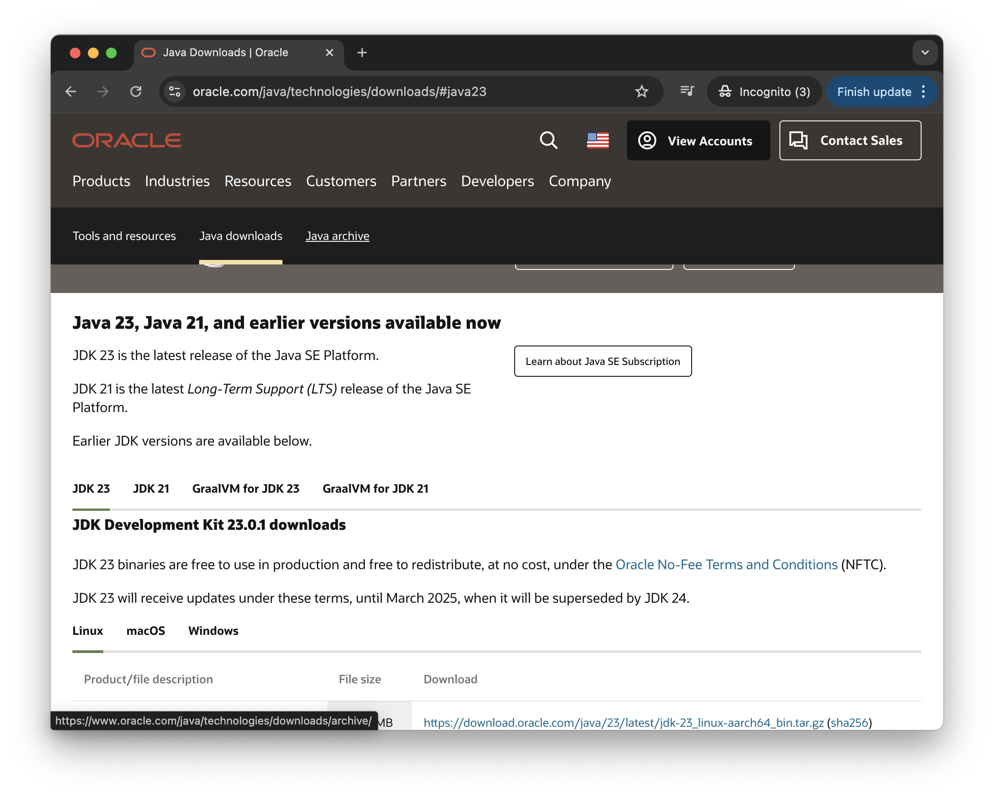994x797 pixels.
Task: Click the Oracle logo
Action: point(127,140)
